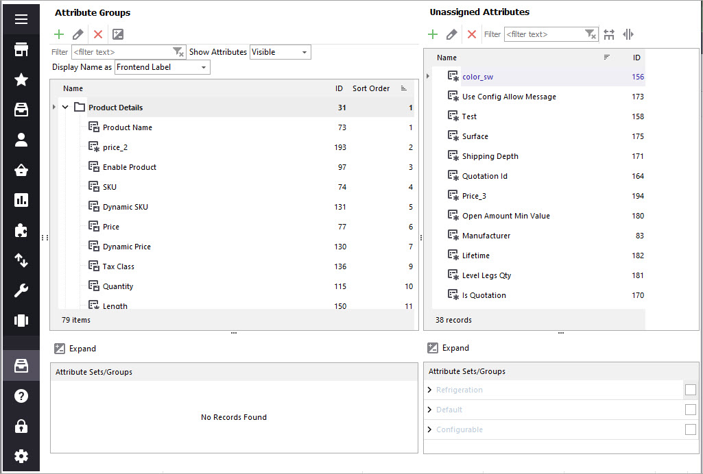The width and height of the screenshot is (703, 474).
Task: Select the Manufacturer unassigned attribute
Action: coord(486,236)
